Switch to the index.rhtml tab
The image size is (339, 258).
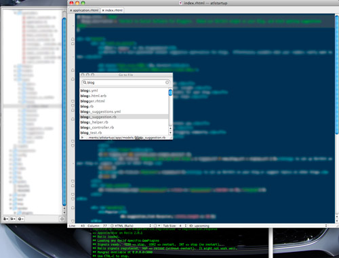pos(112,10)
